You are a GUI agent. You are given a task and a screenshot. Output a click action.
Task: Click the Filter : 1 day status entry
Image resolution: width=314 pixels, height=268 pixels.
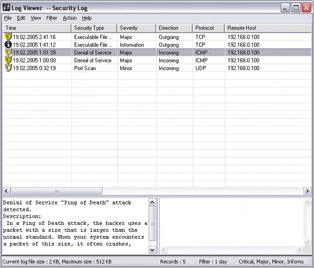pyautogui.click(x=213, y=262)
